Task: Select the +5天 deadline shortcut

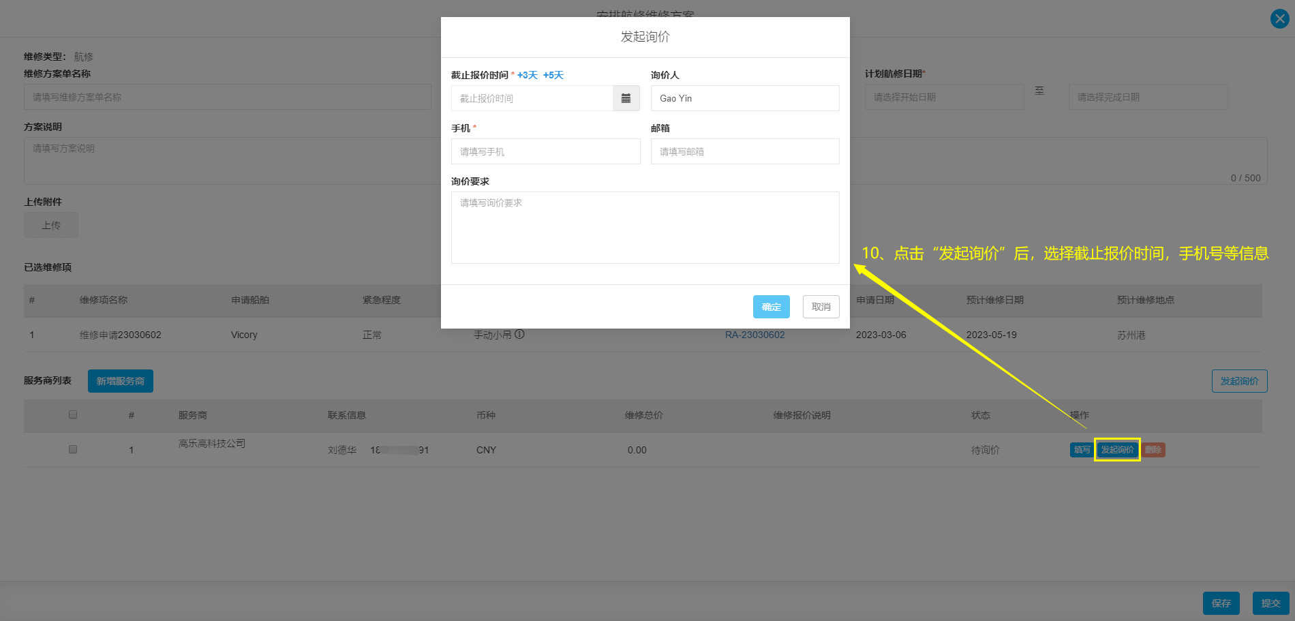Action: (x=553, y=75)
